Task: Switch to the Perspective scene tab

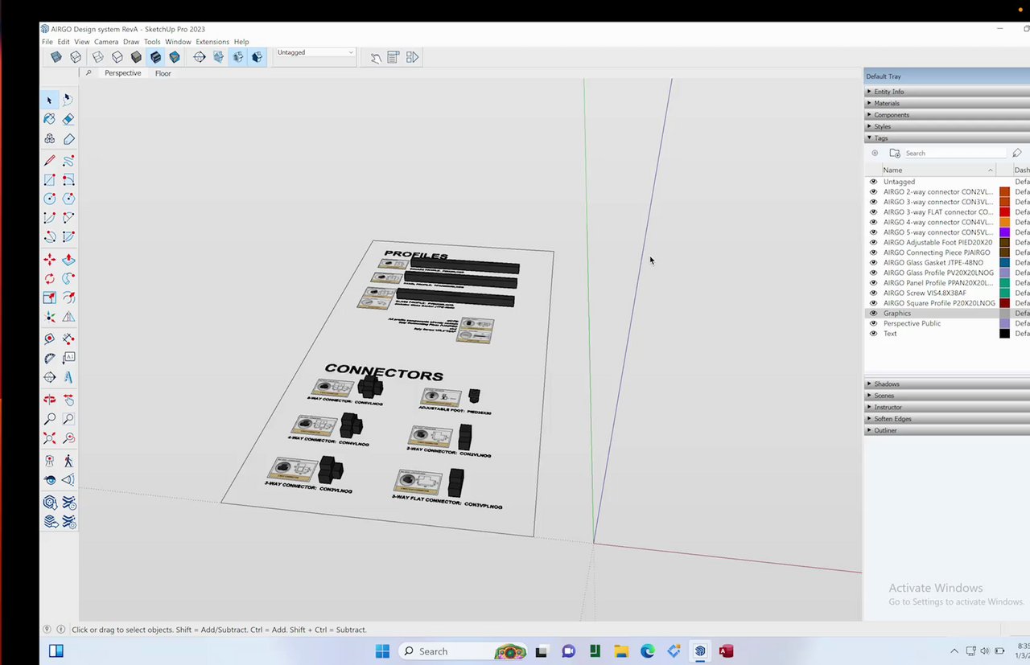Action: coord(122,73)
